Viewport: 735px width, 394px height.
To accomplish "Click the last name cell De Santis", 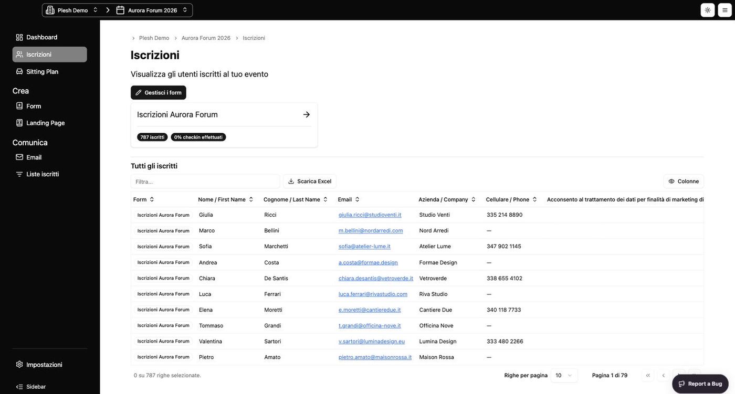I will click(276, 278).
